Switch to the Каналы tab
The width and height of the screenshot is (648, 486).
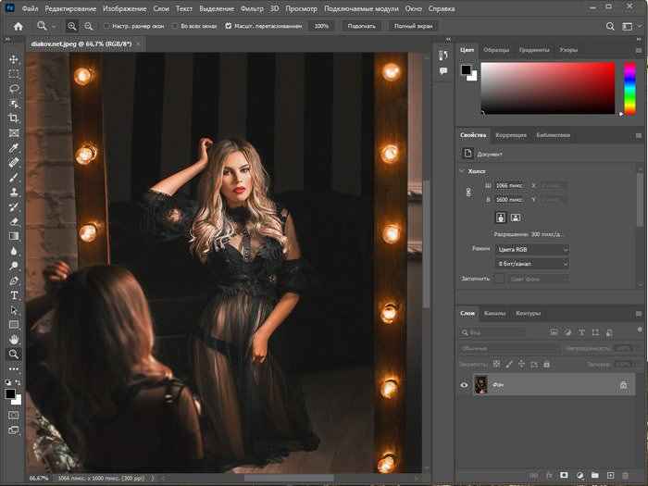click(495, 313)
